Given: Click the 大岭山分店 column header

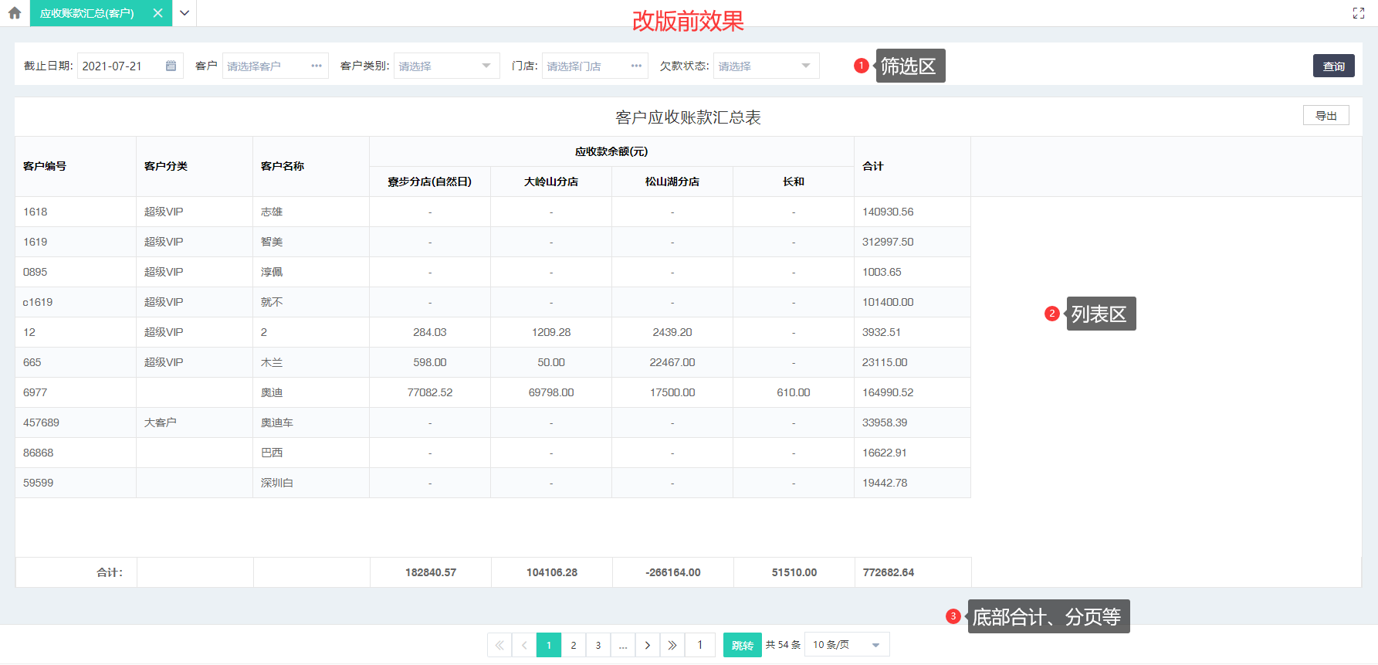Looking at the screenshot, I should coord(551,182).
